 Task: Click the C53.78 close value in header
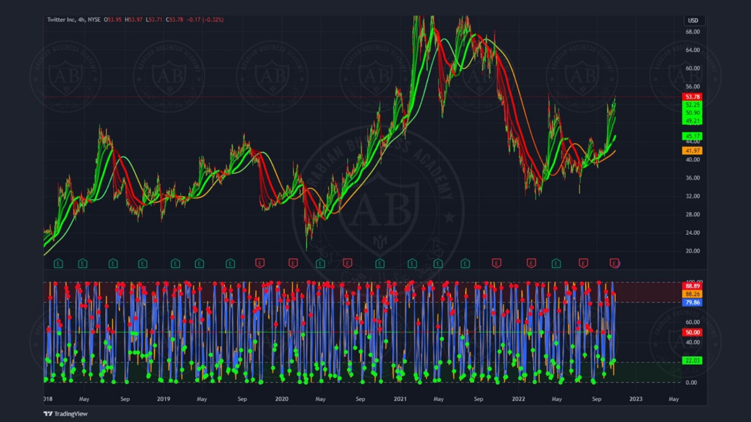[x=174, y=19]
